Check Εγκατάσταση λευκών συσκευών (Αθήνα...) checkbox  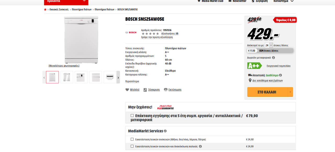tap(132, 139)
